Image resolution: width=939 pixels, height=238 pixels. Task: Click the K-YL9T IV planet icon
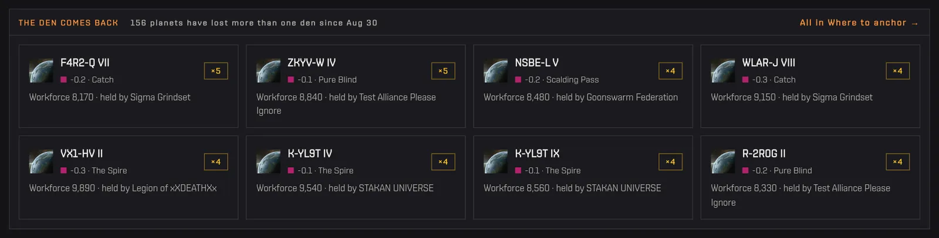pyautogui.click(x=268, y=162)
